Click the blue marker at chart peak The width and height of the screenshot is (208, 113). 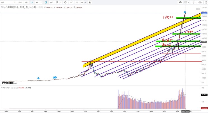point(185,12)
